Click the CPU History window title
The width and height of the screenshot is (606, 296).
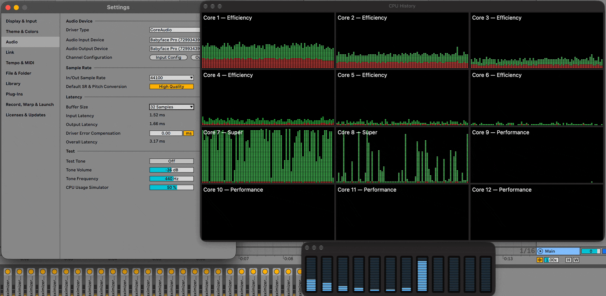click(x=402, y=6)
